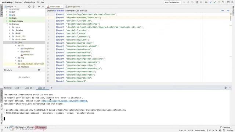Screen dimensions: 235x132
Task: Click the editor vertical scrollbar
Action: click(x=231, y=18)
